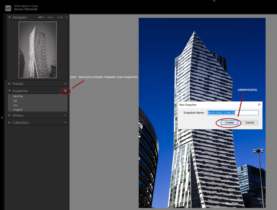The height and width of the screenshot is (210, 277).
Task: Click Create in the New Snapshot dialog
Action: click(x=229, y=122)
